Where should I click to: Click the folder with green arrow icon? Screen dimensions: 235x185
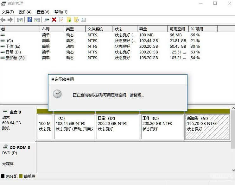click(69, 20)
